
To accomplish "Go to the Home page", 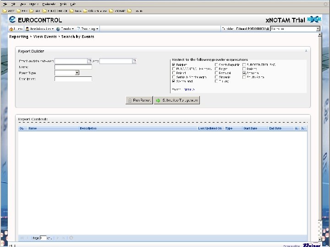I will coord(16,29).
